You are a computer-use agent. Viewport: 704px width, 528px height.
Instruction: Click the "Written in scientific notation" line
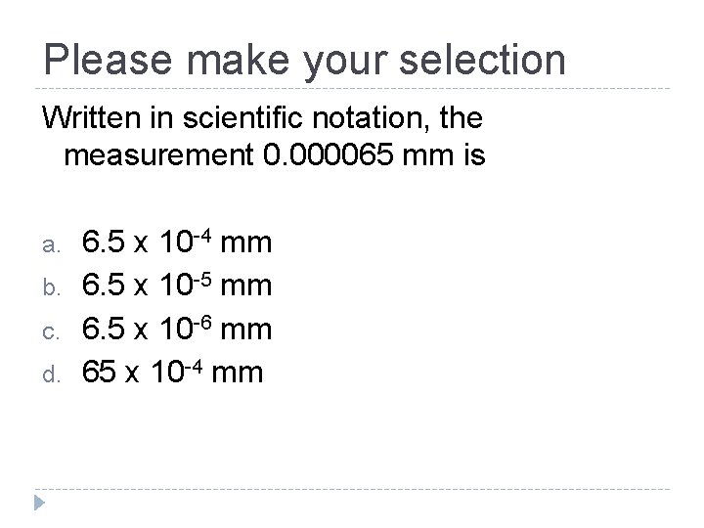tap(262, 118)
